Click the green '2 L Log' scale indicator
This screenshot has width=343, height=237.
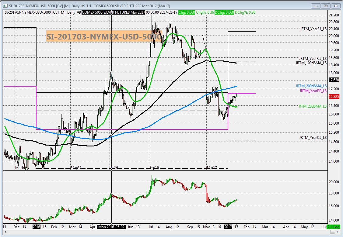point(333,227)
